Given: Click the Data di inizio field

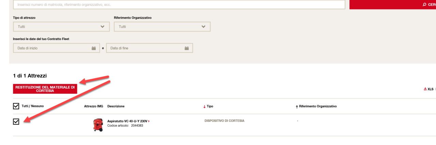Looking at the screenshot, I should (x=56, y=48).
